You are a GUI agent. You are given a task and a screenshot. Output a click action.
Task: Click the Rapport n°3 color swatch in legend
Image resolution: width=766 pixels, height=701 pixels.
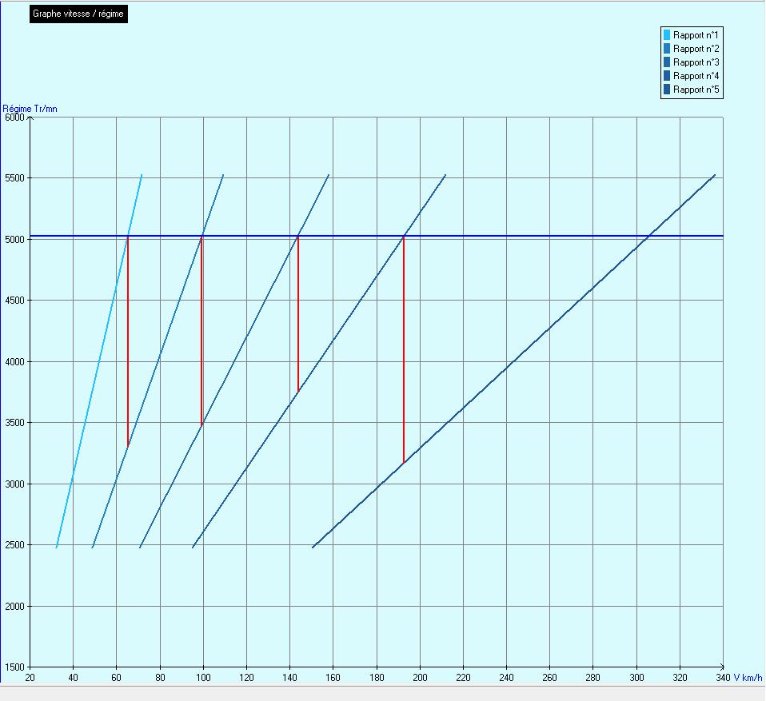(x=667, y=62)
